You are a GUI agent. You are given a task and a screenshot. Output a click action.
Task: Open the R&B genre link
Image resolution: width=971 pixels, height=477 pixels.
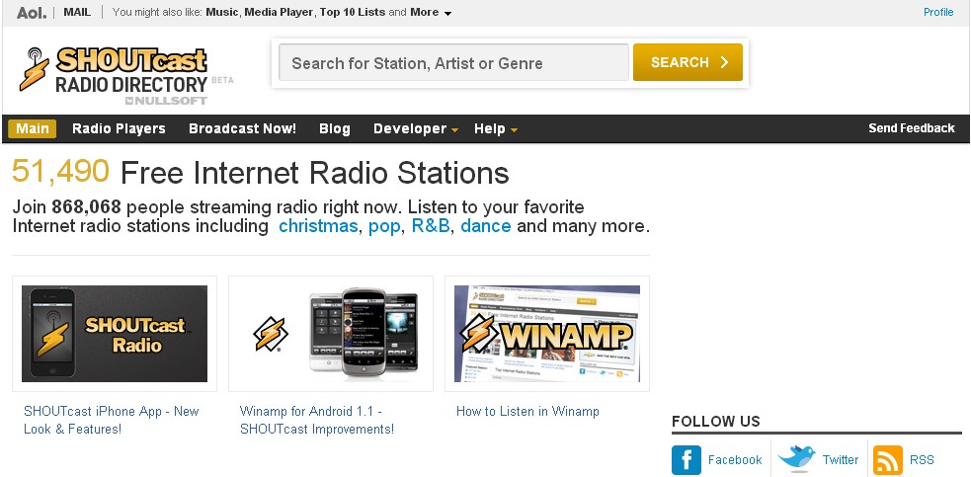pyautogui.click(x=431, y=226)
